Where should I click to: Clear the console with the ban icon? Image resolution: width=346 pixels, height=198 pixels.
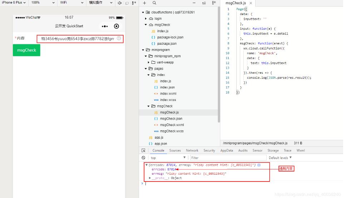(x=143, y=158)
